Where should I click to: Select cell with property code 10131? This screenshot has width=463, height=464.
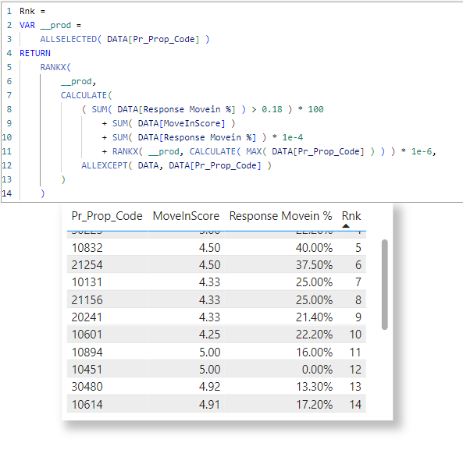87,282
